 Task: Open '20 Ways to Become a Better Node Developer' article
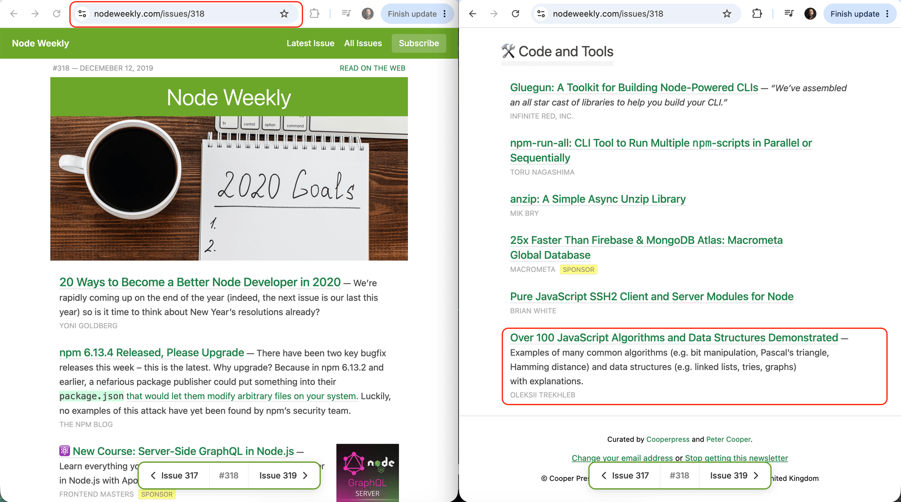pyautogui.click(x=200, y=282)
